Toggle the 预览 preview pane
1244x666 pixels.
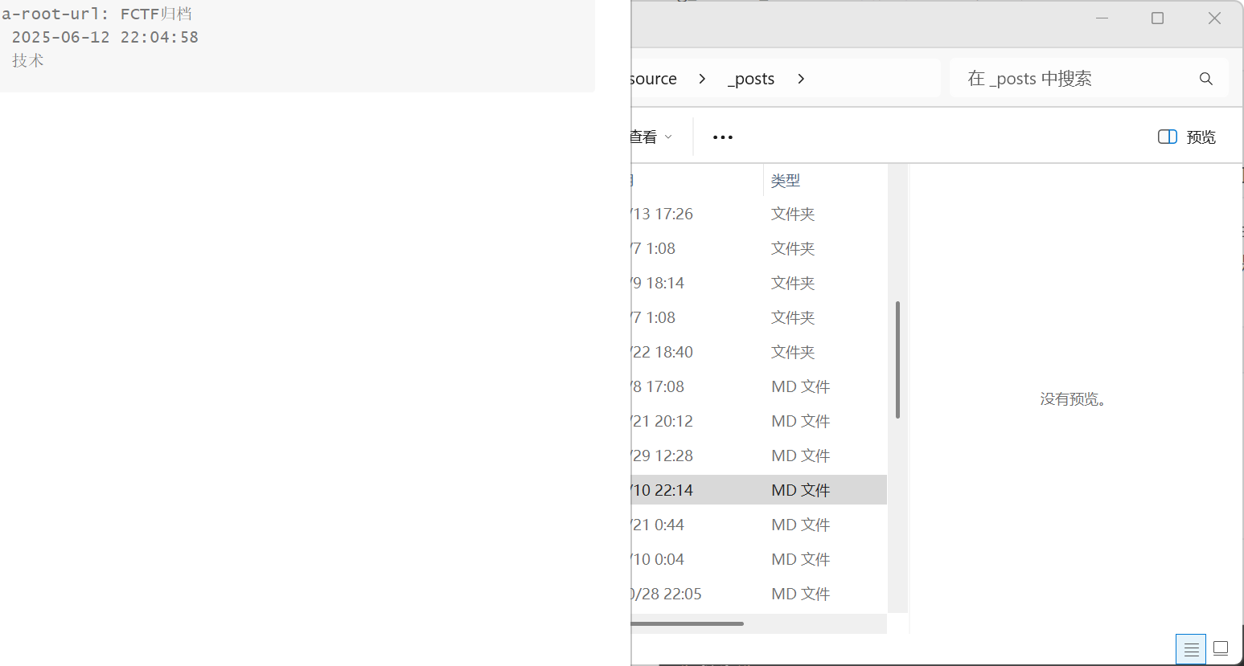tap(1186, 137)
